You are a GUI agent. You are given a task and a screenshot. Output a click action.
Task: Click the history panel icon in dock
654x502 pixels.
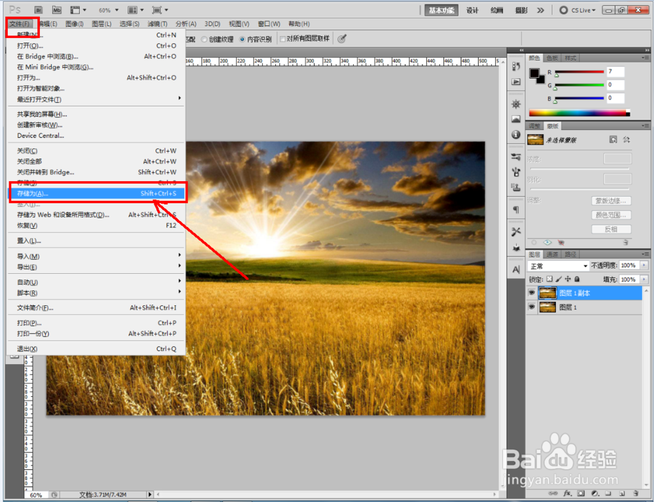click(516, 66)
